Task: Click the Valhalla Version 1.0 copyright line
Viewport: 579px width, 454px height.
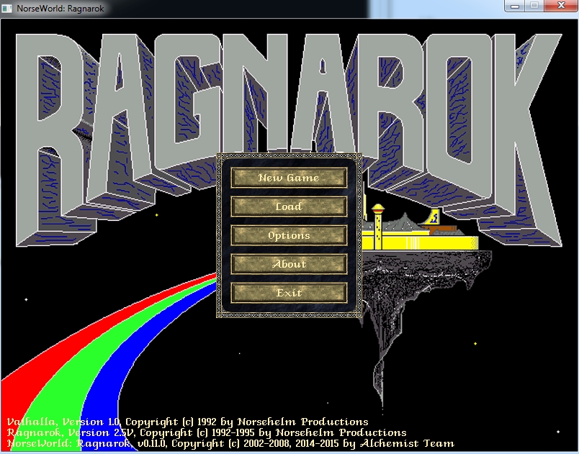Action: coord(187,422)
